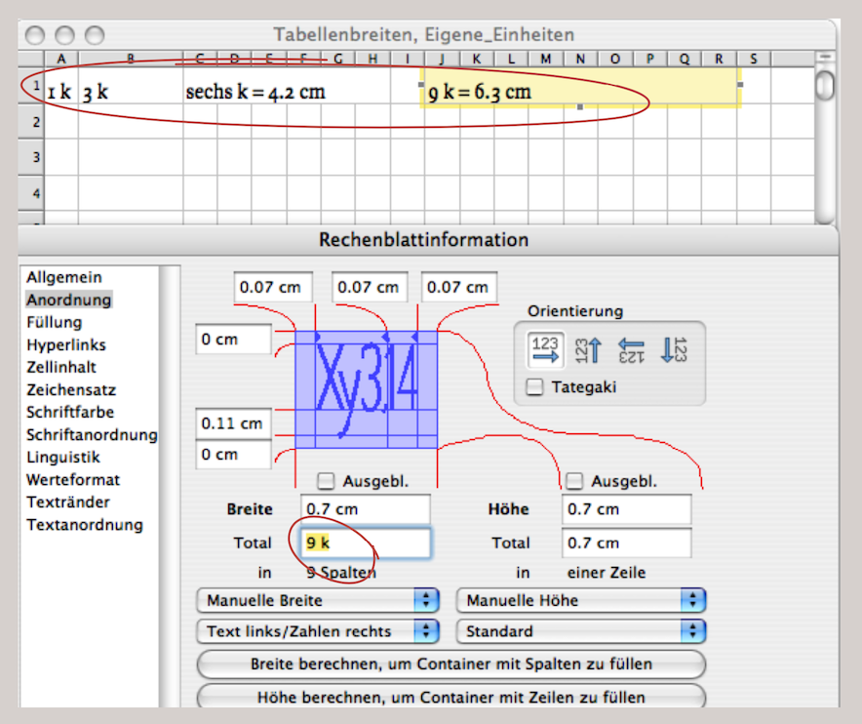This screenshot has height=724, width=862.
Task: Click Breite berechnen button for columns
Action: coord(451,664)
